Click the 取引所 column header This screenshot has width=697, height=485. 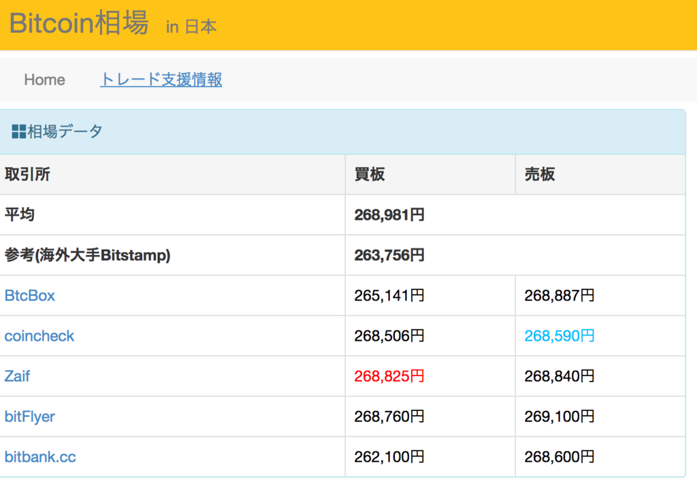coord(27,175)
